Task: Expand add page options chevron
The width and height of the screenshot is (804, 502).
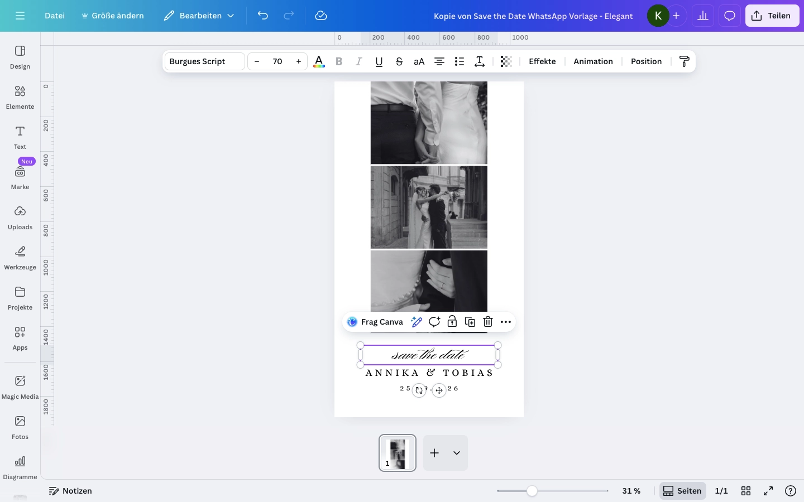Action: (x=457, y=453)
